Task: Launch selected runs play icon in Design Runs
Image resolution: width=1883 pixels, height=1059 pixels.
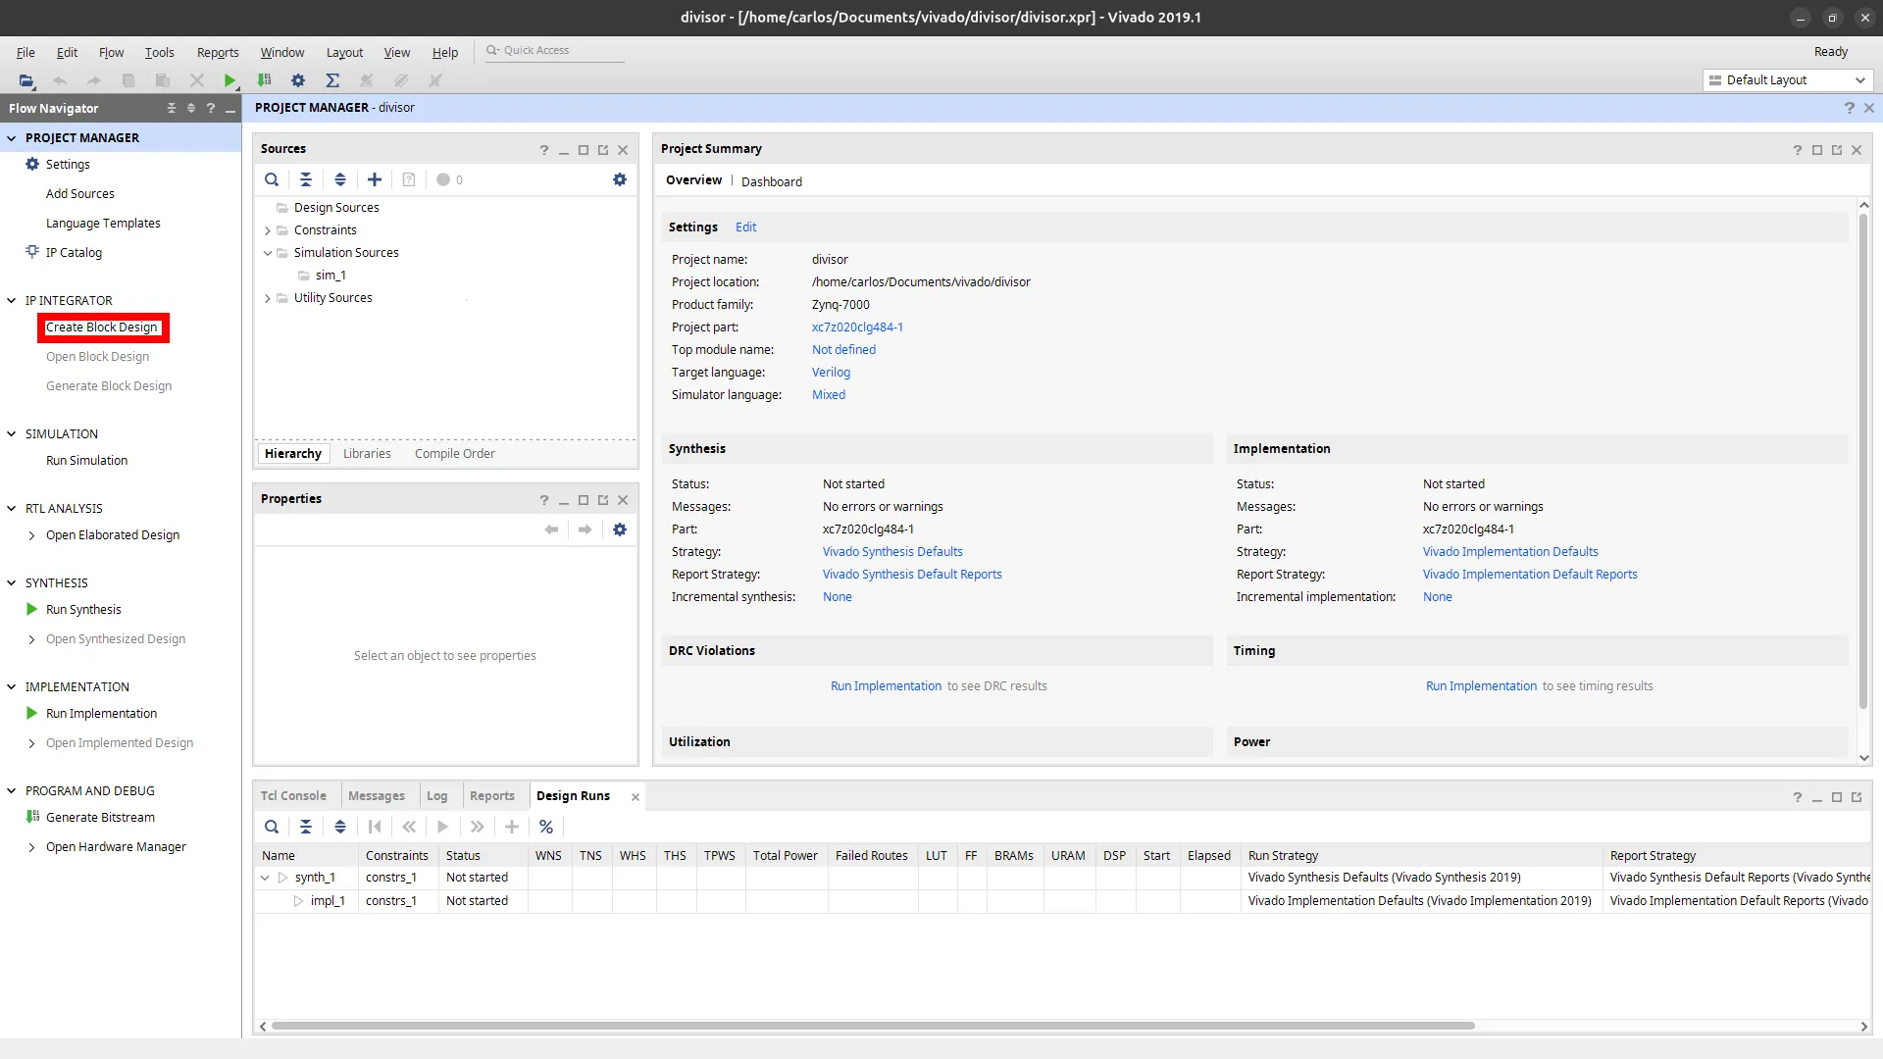Action: pyautogui.click(x=443, y=827)
